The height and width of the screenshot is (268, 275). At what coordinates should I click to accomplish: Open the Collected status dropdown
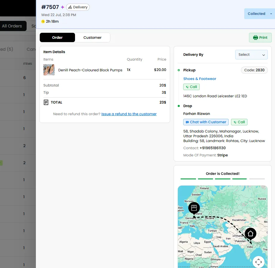click(x=259, y=14)
